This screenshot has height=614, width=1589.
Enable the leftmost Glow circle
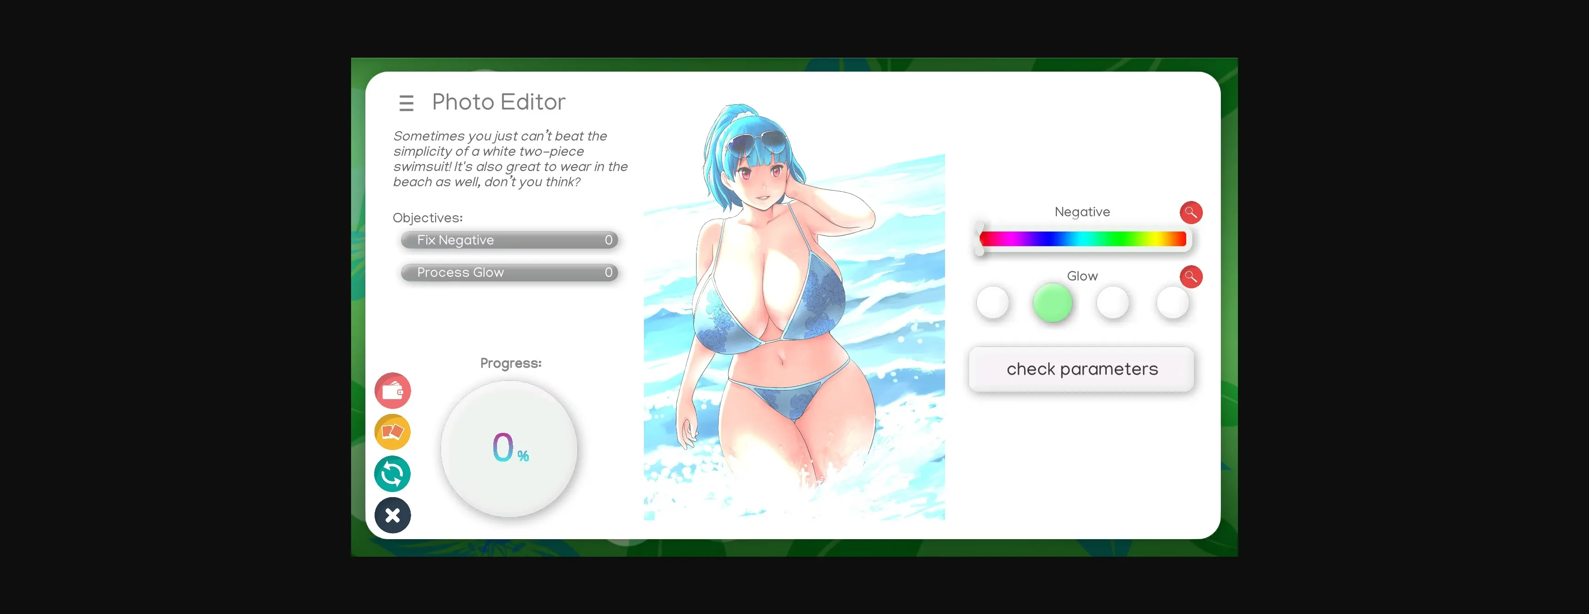click(993, 302)
